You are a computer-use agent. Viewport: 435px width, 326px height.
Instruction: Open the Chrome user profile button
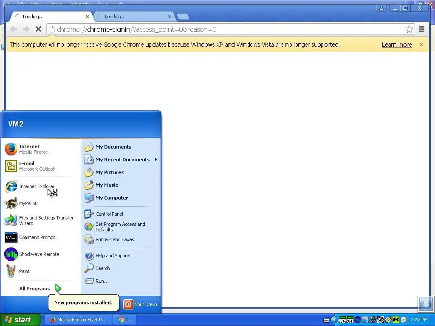381,8
